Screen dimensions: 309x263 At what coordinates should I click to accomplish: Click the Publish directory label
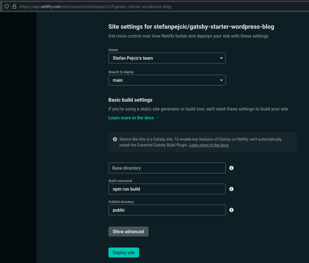(x=121, y=202)
